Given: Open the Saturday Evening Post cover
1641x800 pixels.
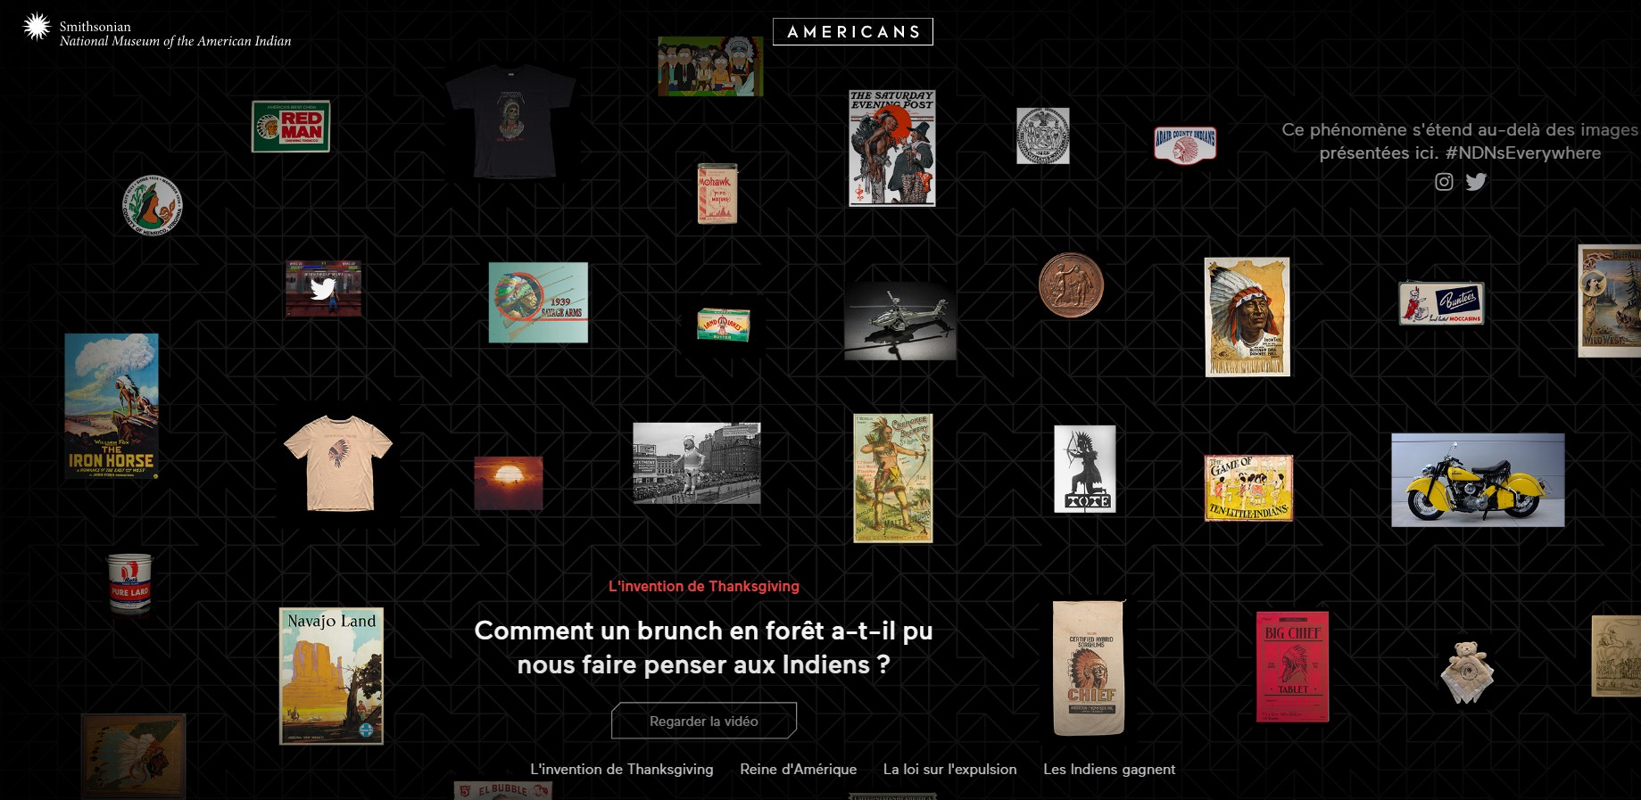Looking at the screenshot, I should pos(892,148).
